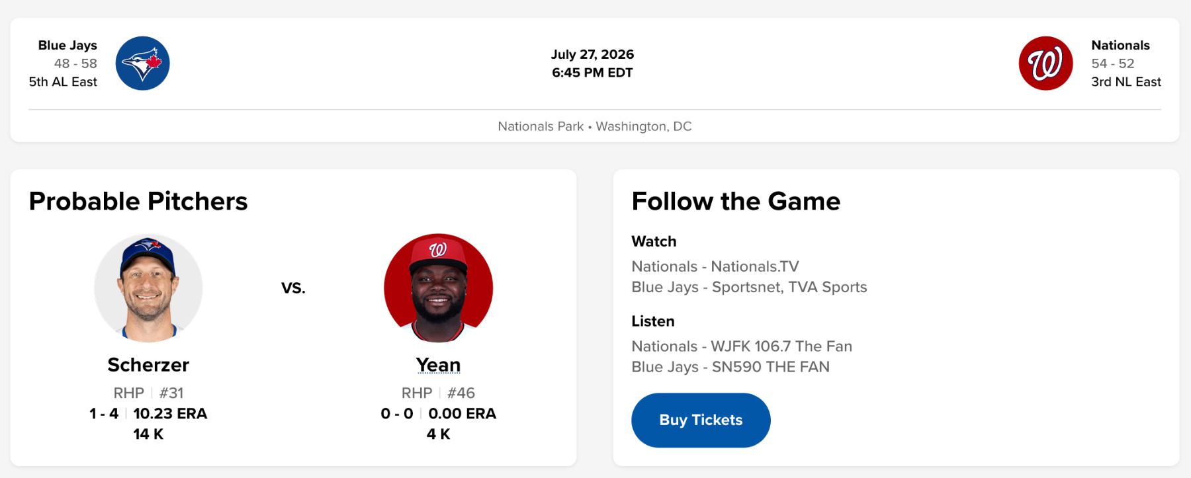Click the July 27, 2026 game date
Screen dimensions: 1191x478
click(x=592, y=54)
